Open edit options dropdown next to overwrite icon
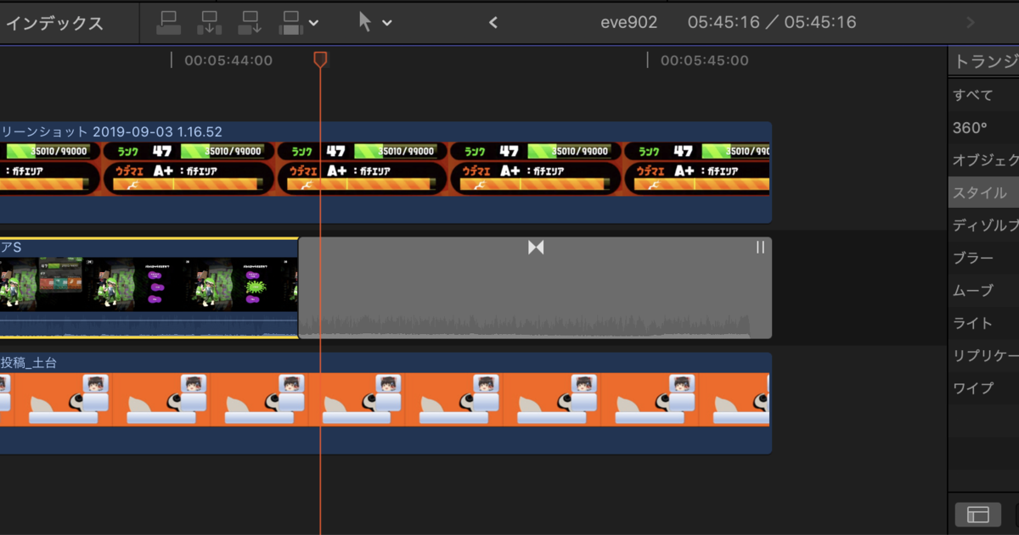The image size is (1019, 535). coord(314,23)
